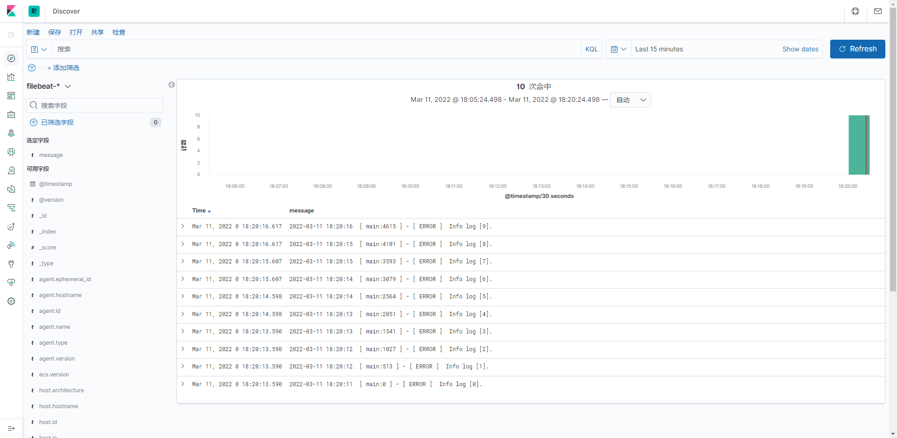The width and height of the screenshot is (897, 438).
Task: Open the Uptime icon in sidebar
Action: pyautogui.click(x=11, y=226)
